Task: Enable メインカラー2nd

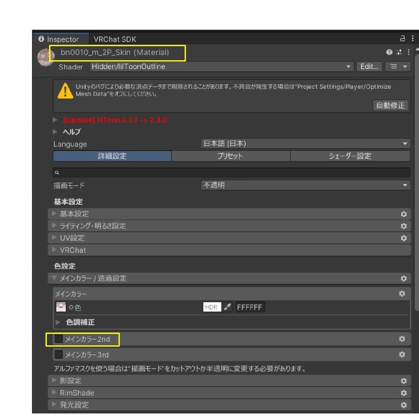Action: (58, 339)
